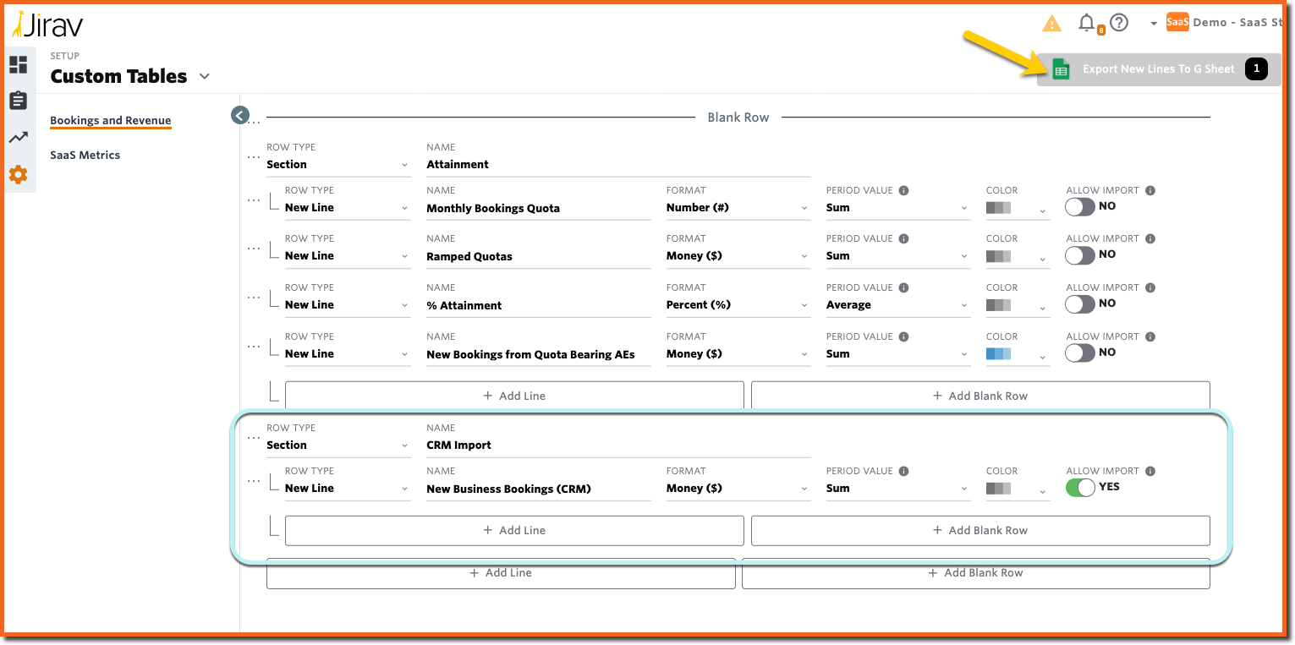Disable allow import for New Business Bookings (CRM)
This screenshot has width=1295, height=645.
point(1080,488)
